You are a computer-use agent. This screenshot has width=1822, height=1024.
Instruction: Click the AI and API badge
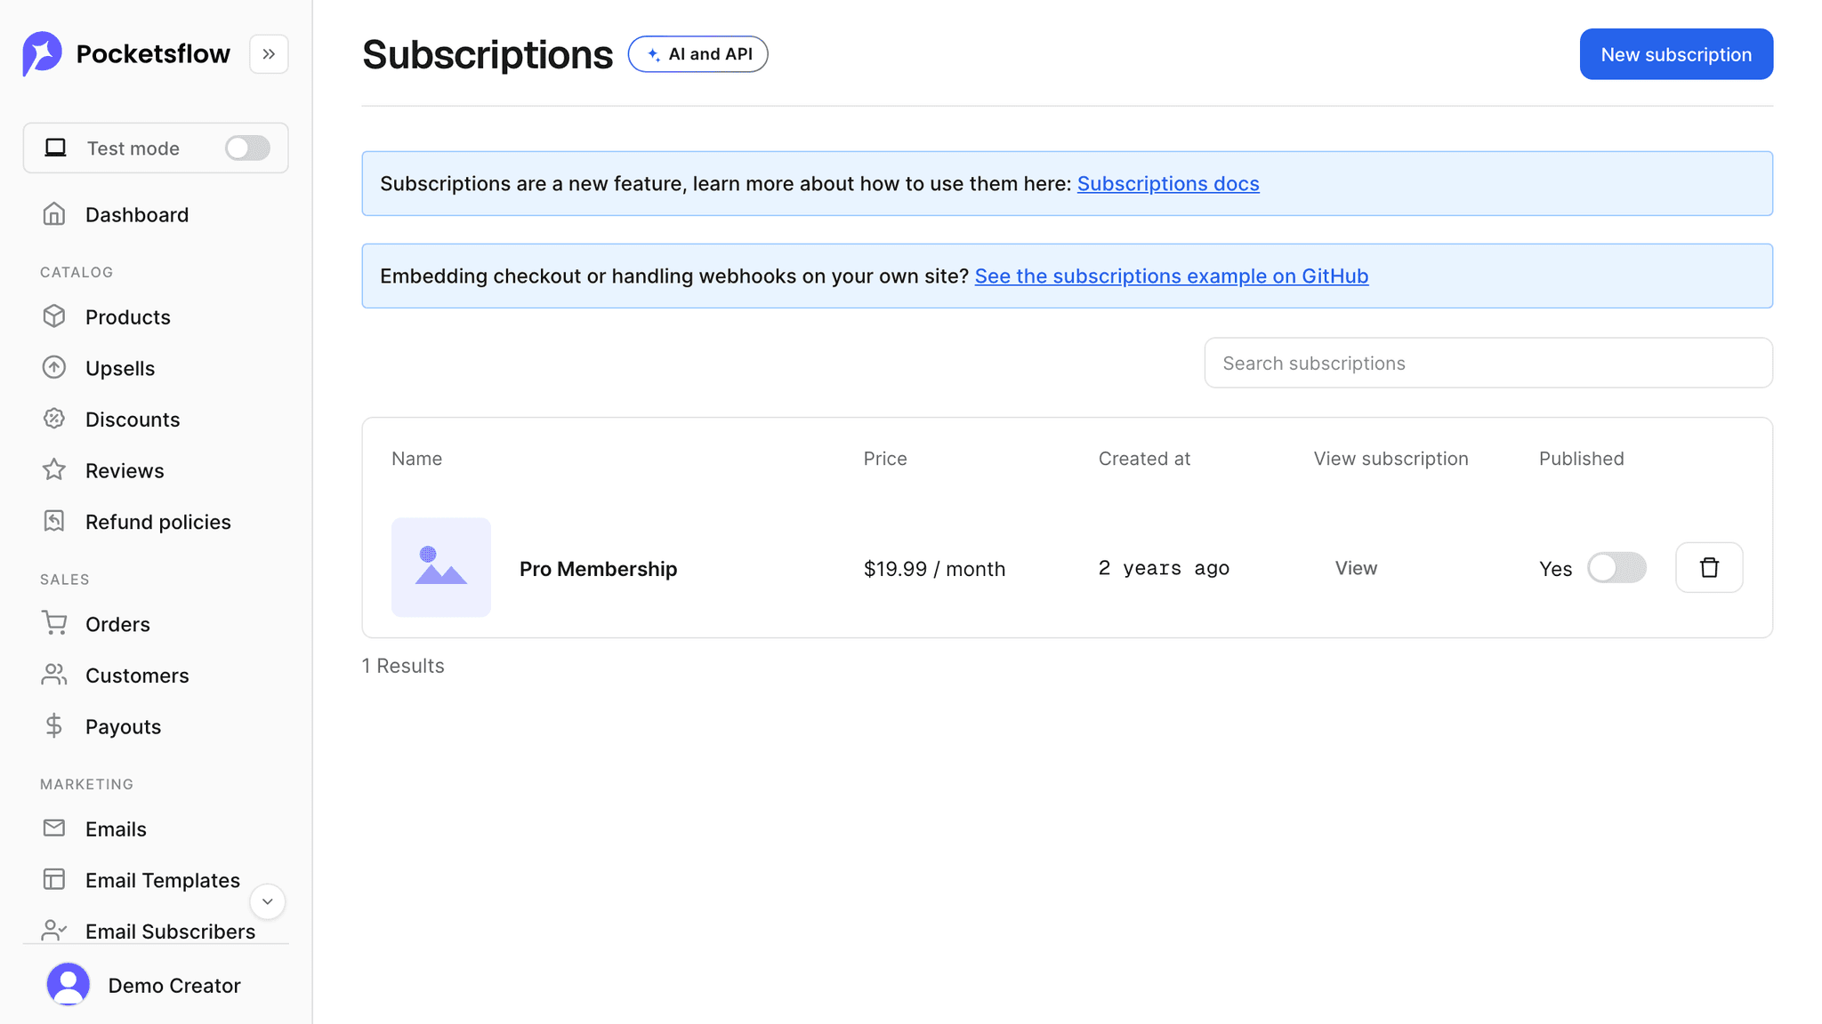[698, 54]
